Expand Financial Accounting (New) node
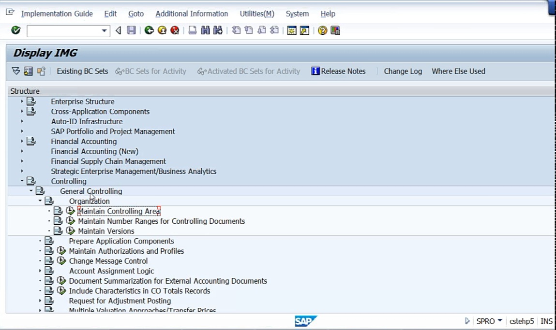Image resolution: width=556 pixels, height=330 pixels. point(22,151)
